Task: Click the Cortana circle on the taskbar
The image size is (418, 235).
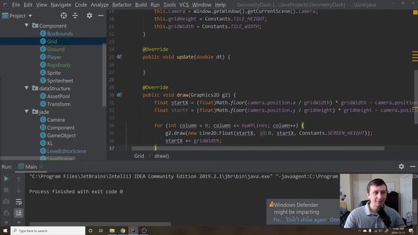Action: (x=90, y=230)
